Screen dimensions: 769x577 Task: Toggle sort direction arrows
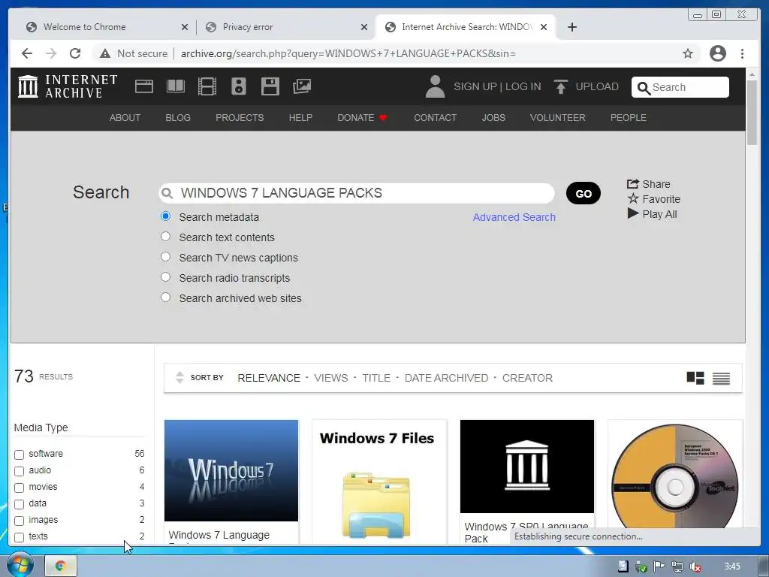[179, 377]
